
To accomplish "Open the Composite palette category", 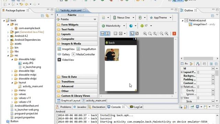I will [77, 39].
